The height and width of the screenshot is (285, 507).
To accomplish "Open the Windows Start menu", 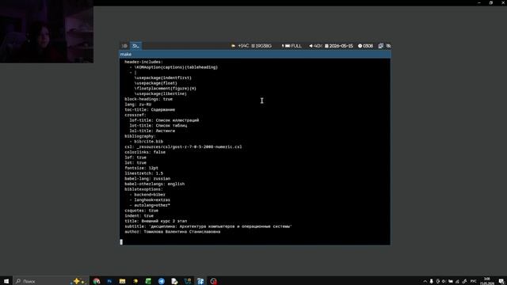I will click(x=6, y=281).
